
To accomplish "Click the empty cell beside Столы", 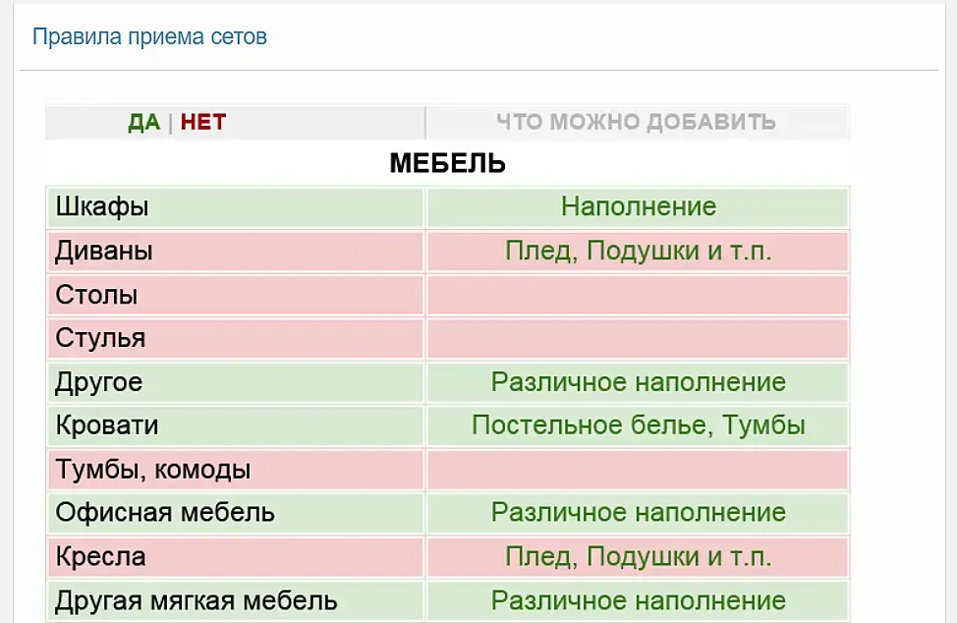I will (x=639, y=295).
